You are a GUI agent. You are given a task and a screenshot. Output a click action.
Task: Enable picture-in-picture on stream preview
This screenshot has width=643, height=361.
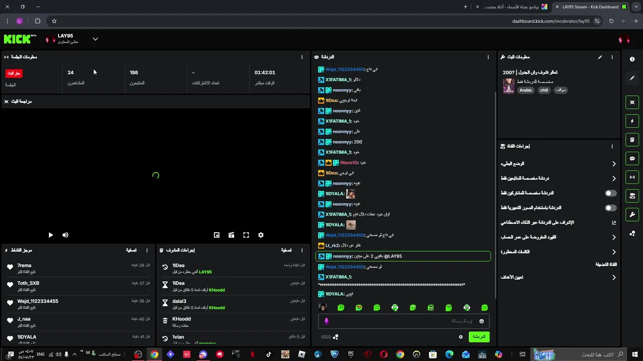pyautogui.click(x=217, y=235)
